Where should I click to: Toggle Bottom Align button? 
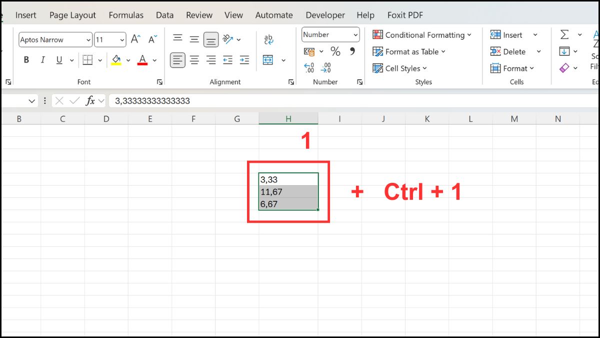click(x=211, y=39)
